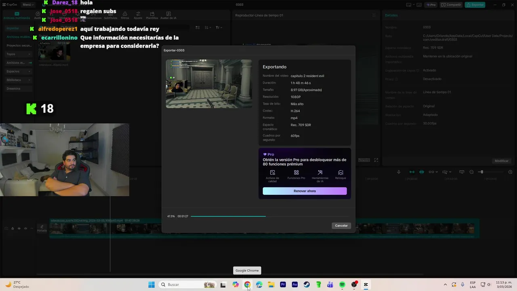Lock the main video track

coord(13,228)
